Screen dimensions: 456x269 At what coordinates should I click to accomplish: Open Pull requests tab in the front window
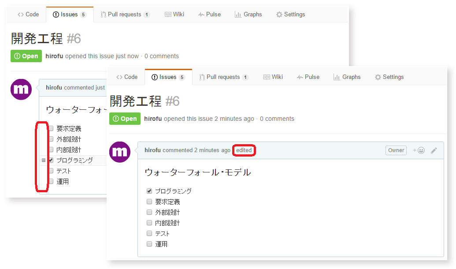[x=224, y=77]
